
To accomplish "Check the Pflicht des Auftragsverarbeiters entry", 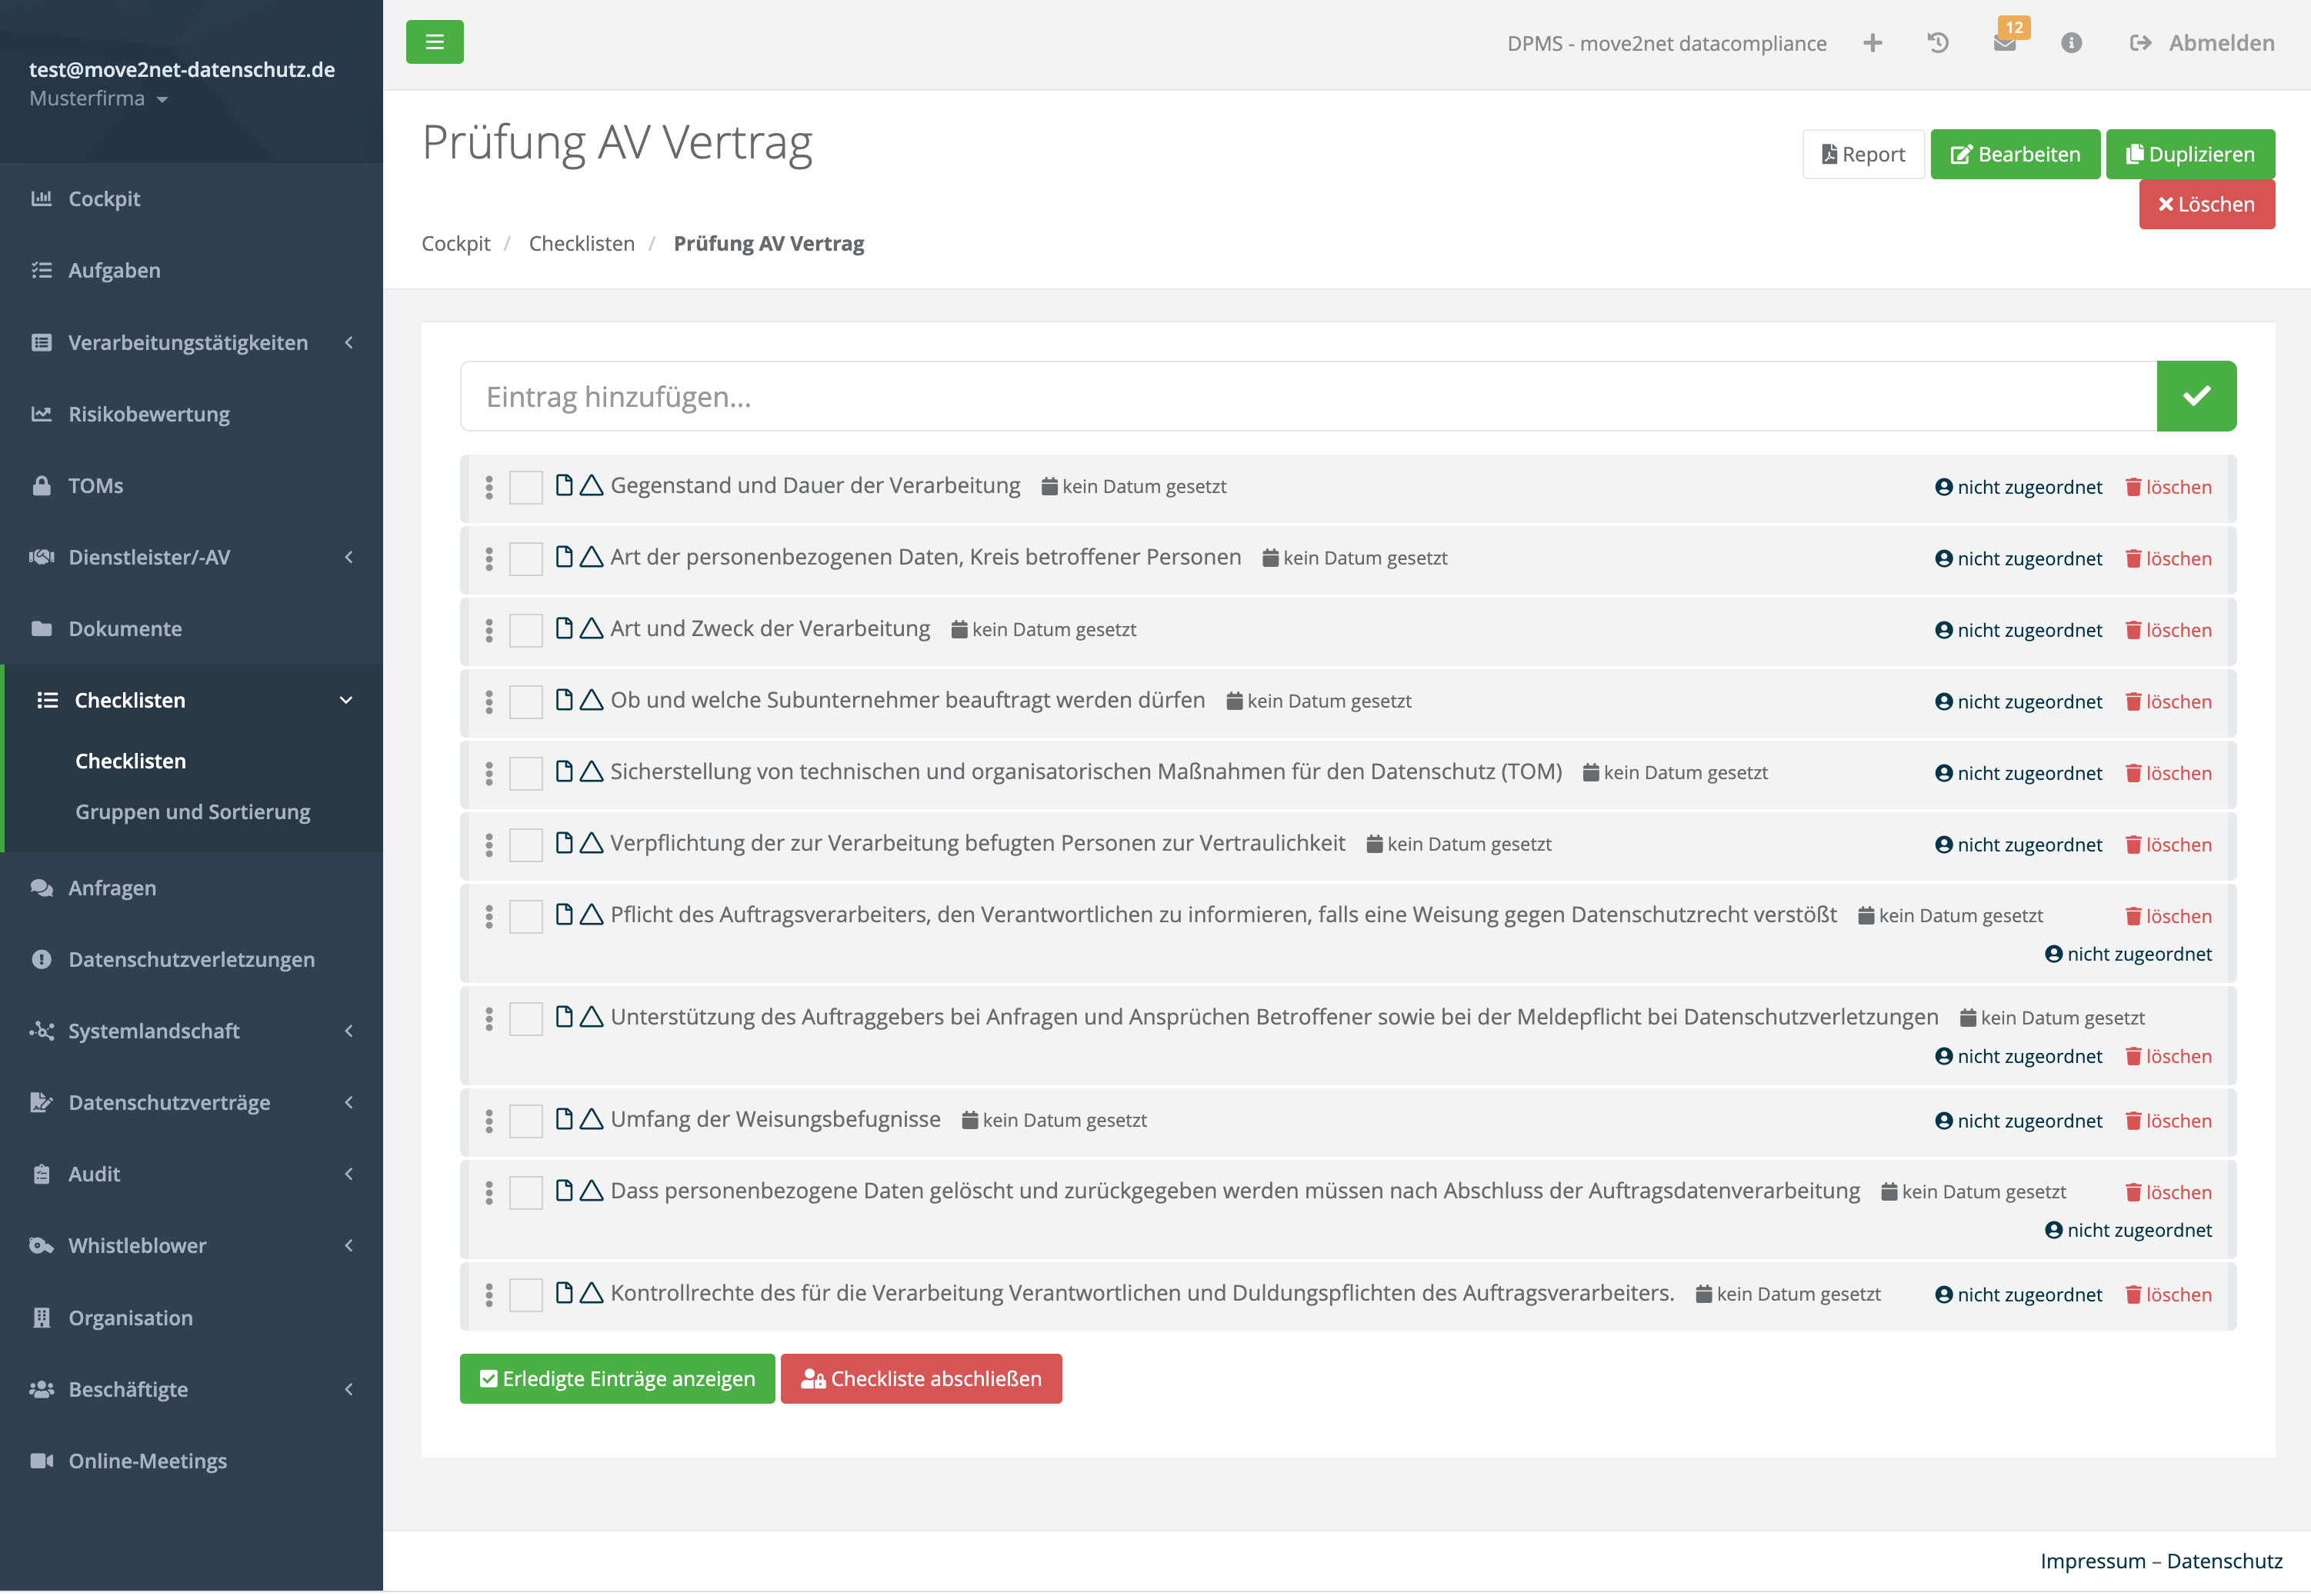I will 526,916.
